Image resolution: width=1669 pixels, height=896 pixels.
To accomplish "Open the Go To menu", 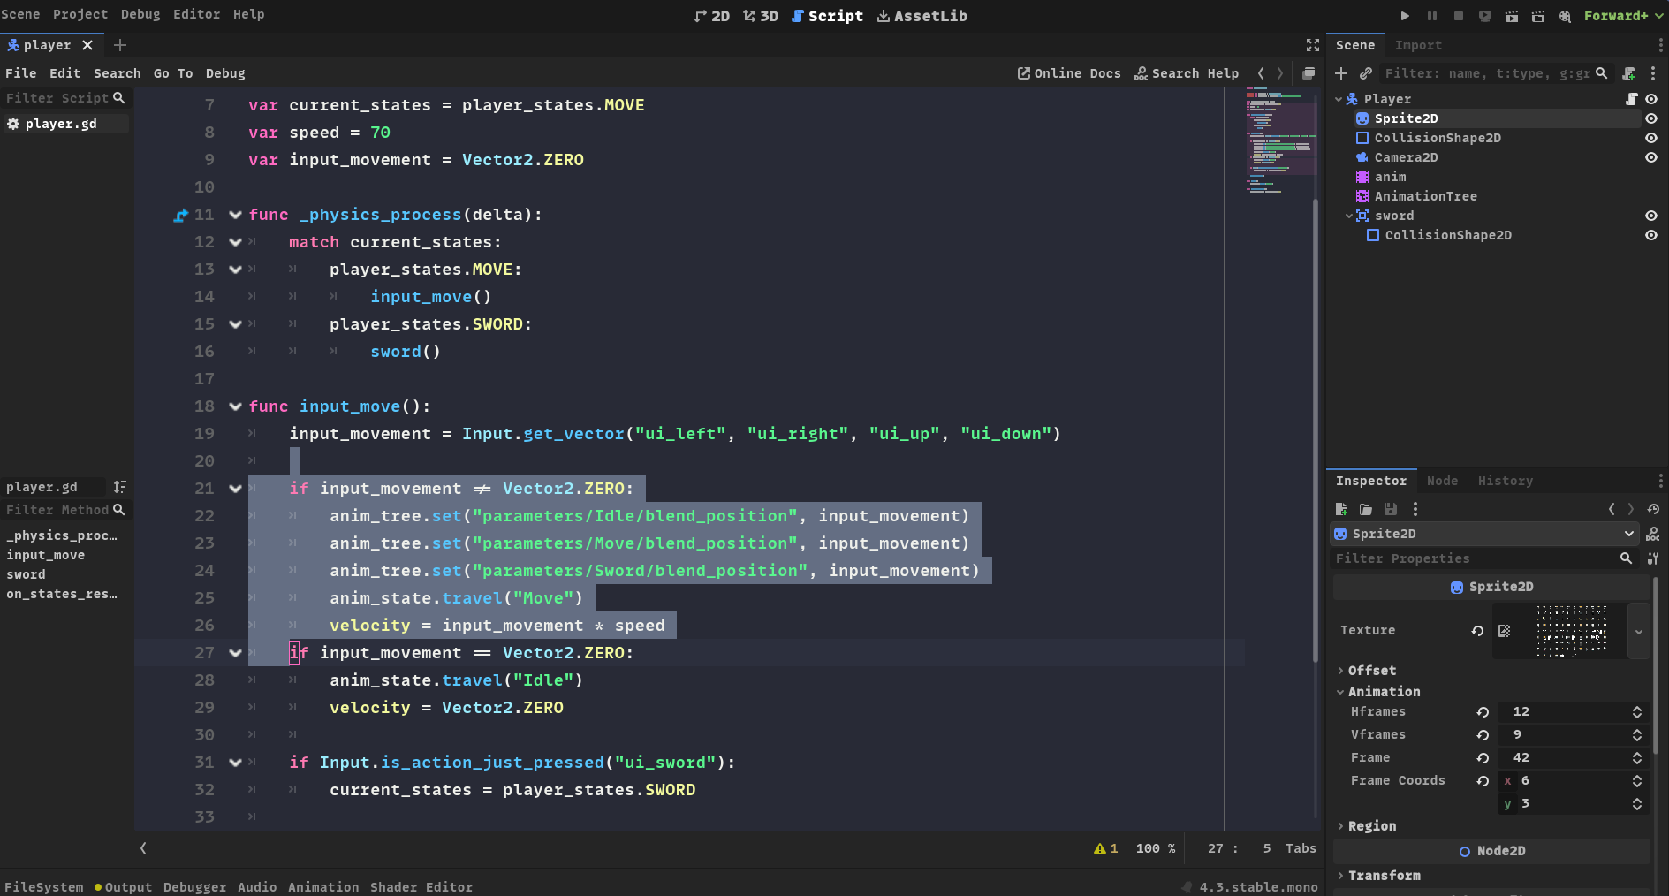I will click(172, 73).
